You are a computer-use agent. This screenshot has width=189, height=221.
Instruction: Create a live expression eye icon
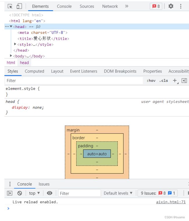pyautogui.click(x=49, y=193)
